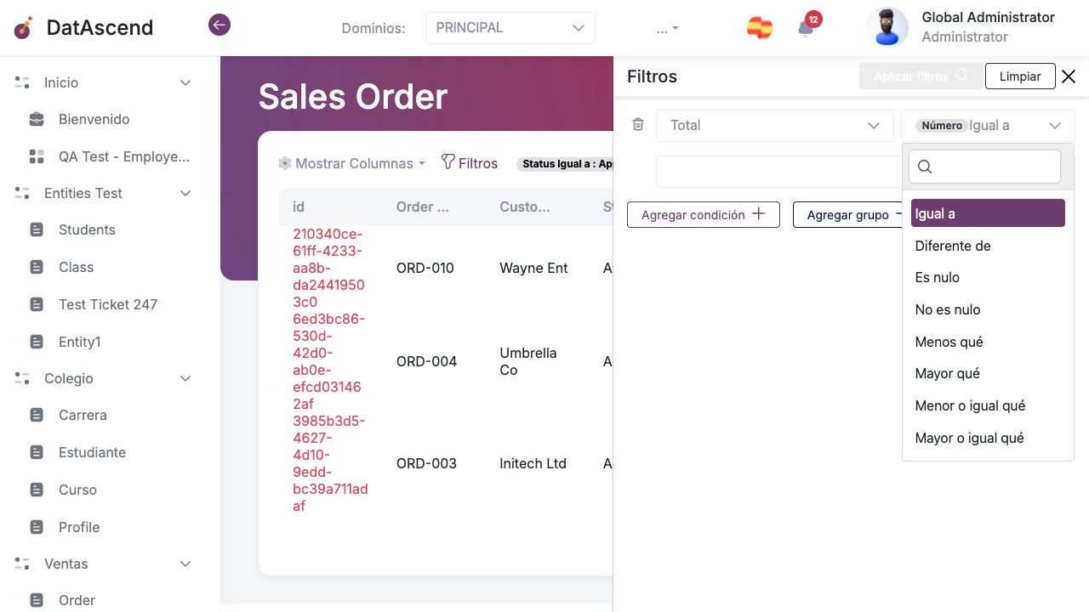Click the ORD-010 order number cell

coord(426,268)
